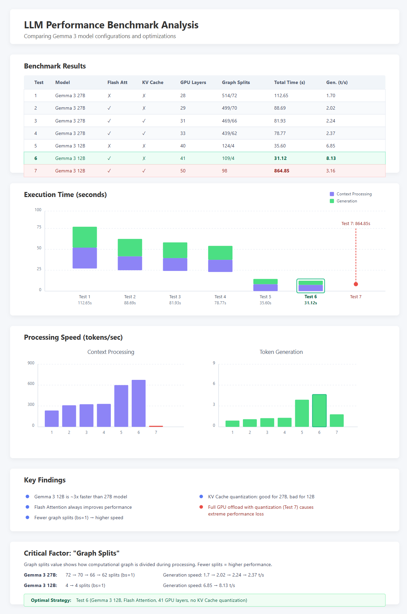Click the red bar 7 in Context Processing chart
Image resolution: width=407 pixels, height=614 pixels.
coord(156,426)
